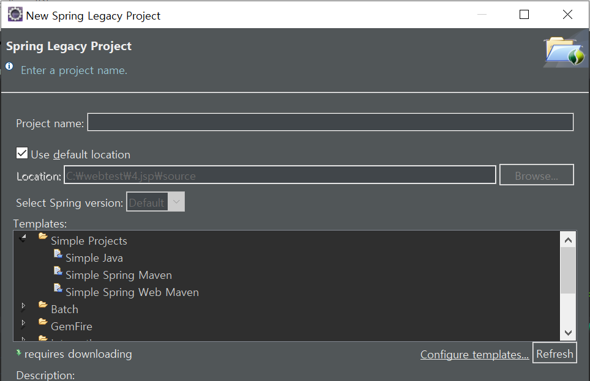
Task: Click the Spring Tool Suite title bar icon
Action: coord(15,14)
